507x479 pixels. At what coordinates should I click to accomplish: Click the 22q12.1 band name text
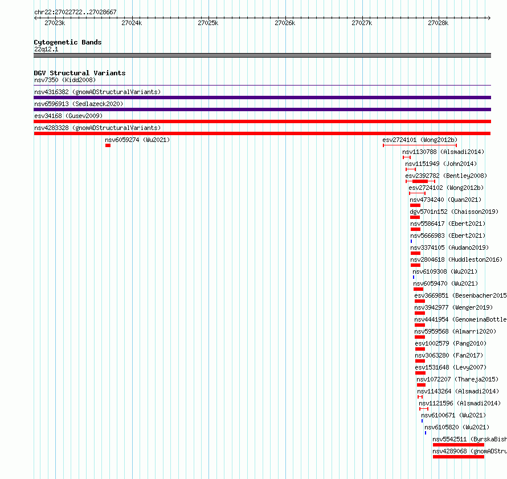(46, 49)
